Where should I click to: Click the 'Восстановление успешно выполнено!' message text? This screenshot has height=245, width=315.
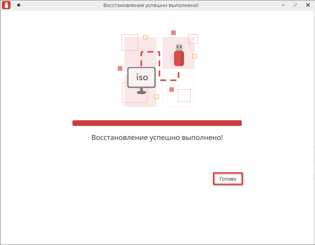[x=157, y=137]
